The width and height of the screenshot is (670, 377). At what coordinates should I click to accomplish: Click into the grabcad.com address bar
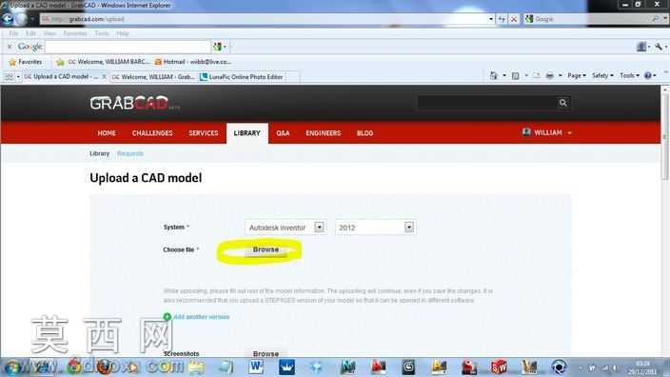(263, 19)
